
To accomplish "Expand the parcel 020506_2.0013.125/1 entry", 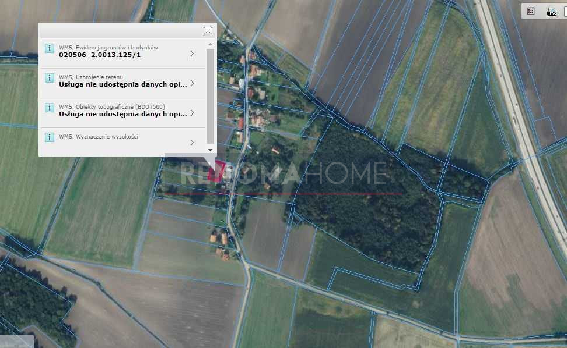I will click(x=192, y=54).
